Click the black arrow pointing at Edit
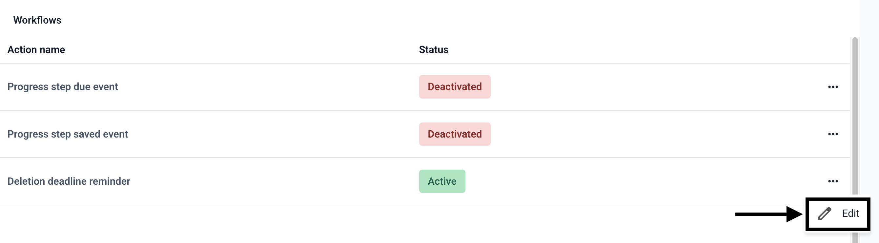879x243 pixels. point(768,214)
